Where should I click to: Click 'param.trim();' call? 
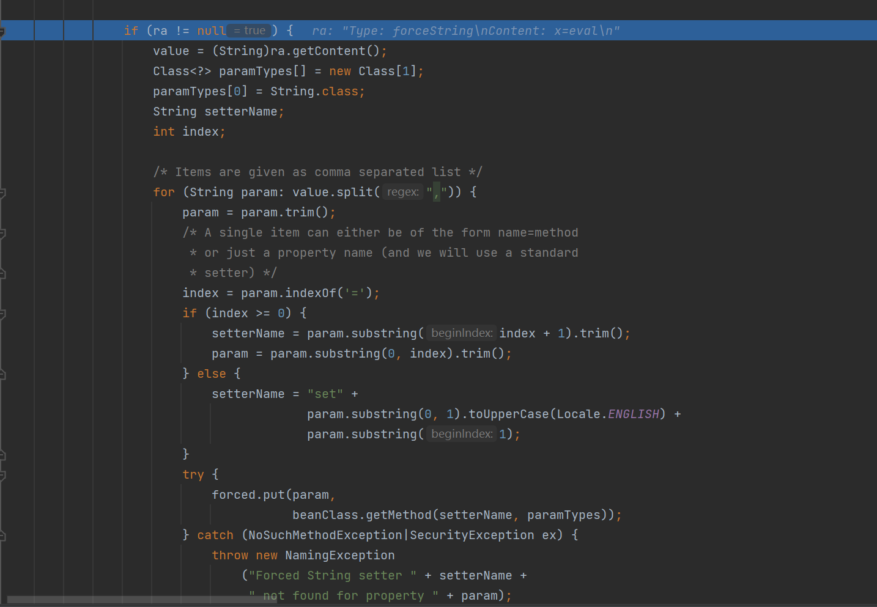pos(288,212)
